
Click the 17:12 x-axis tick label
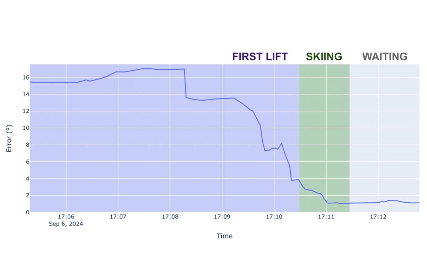pos(378,217)
